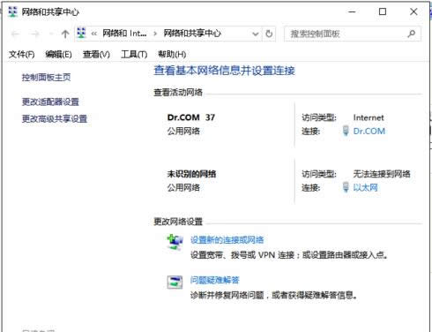Image resolution: width=432 pixels, height=332 pixels.
Task: Click the back arrow navigation button
Action: (15, 34)
